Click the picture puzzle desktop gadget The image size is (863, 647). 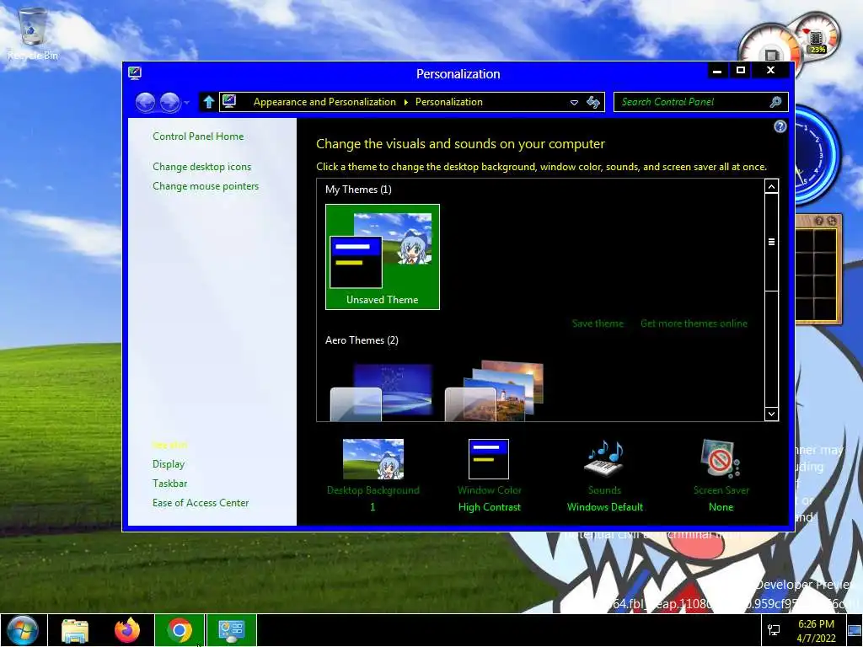[818, 270]
